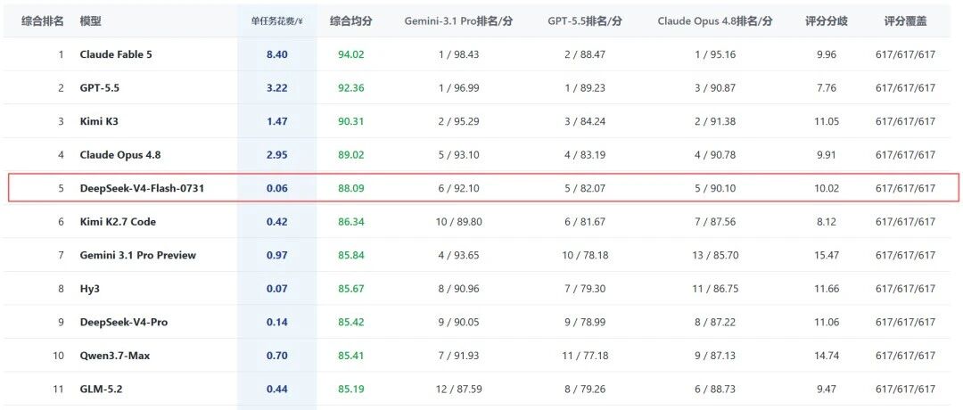Click average score 90.31

pos(350,121)
